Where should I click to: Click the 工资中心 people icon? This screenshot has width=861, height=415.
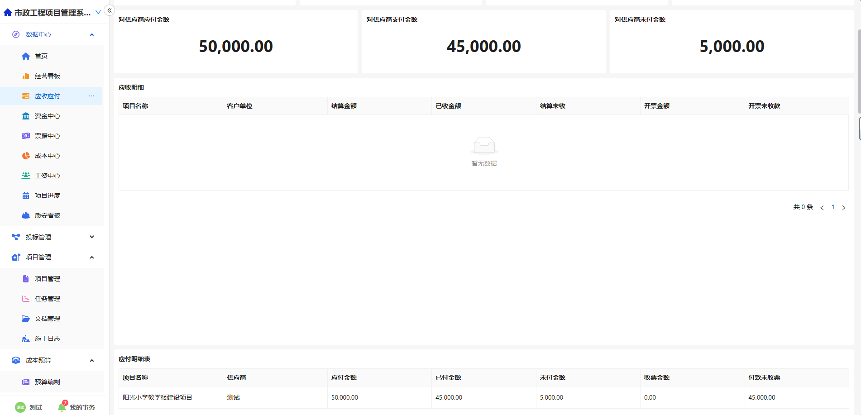[26, 176]
